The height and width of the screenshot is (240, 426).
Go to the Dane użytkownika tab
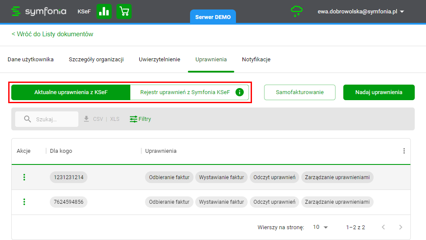pyautogui.click(x=31, y=60)
